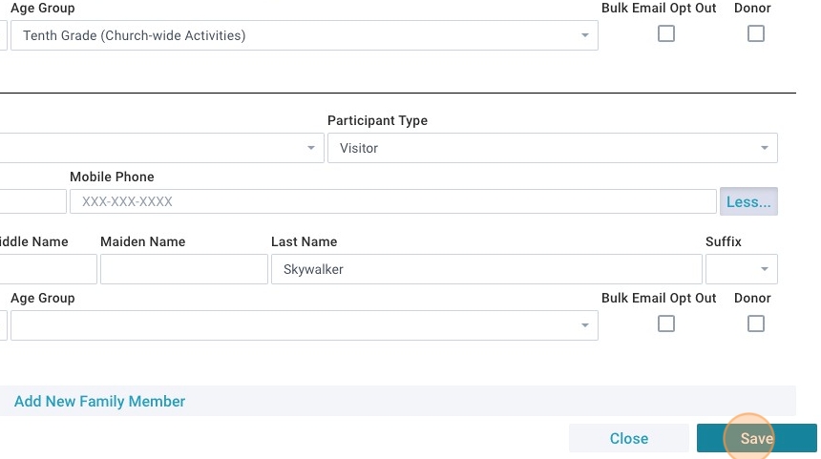Click the Maiden Name input field
Image resolution: width=821 pixels, height=459 pixels.
click(x=183, y=269)
